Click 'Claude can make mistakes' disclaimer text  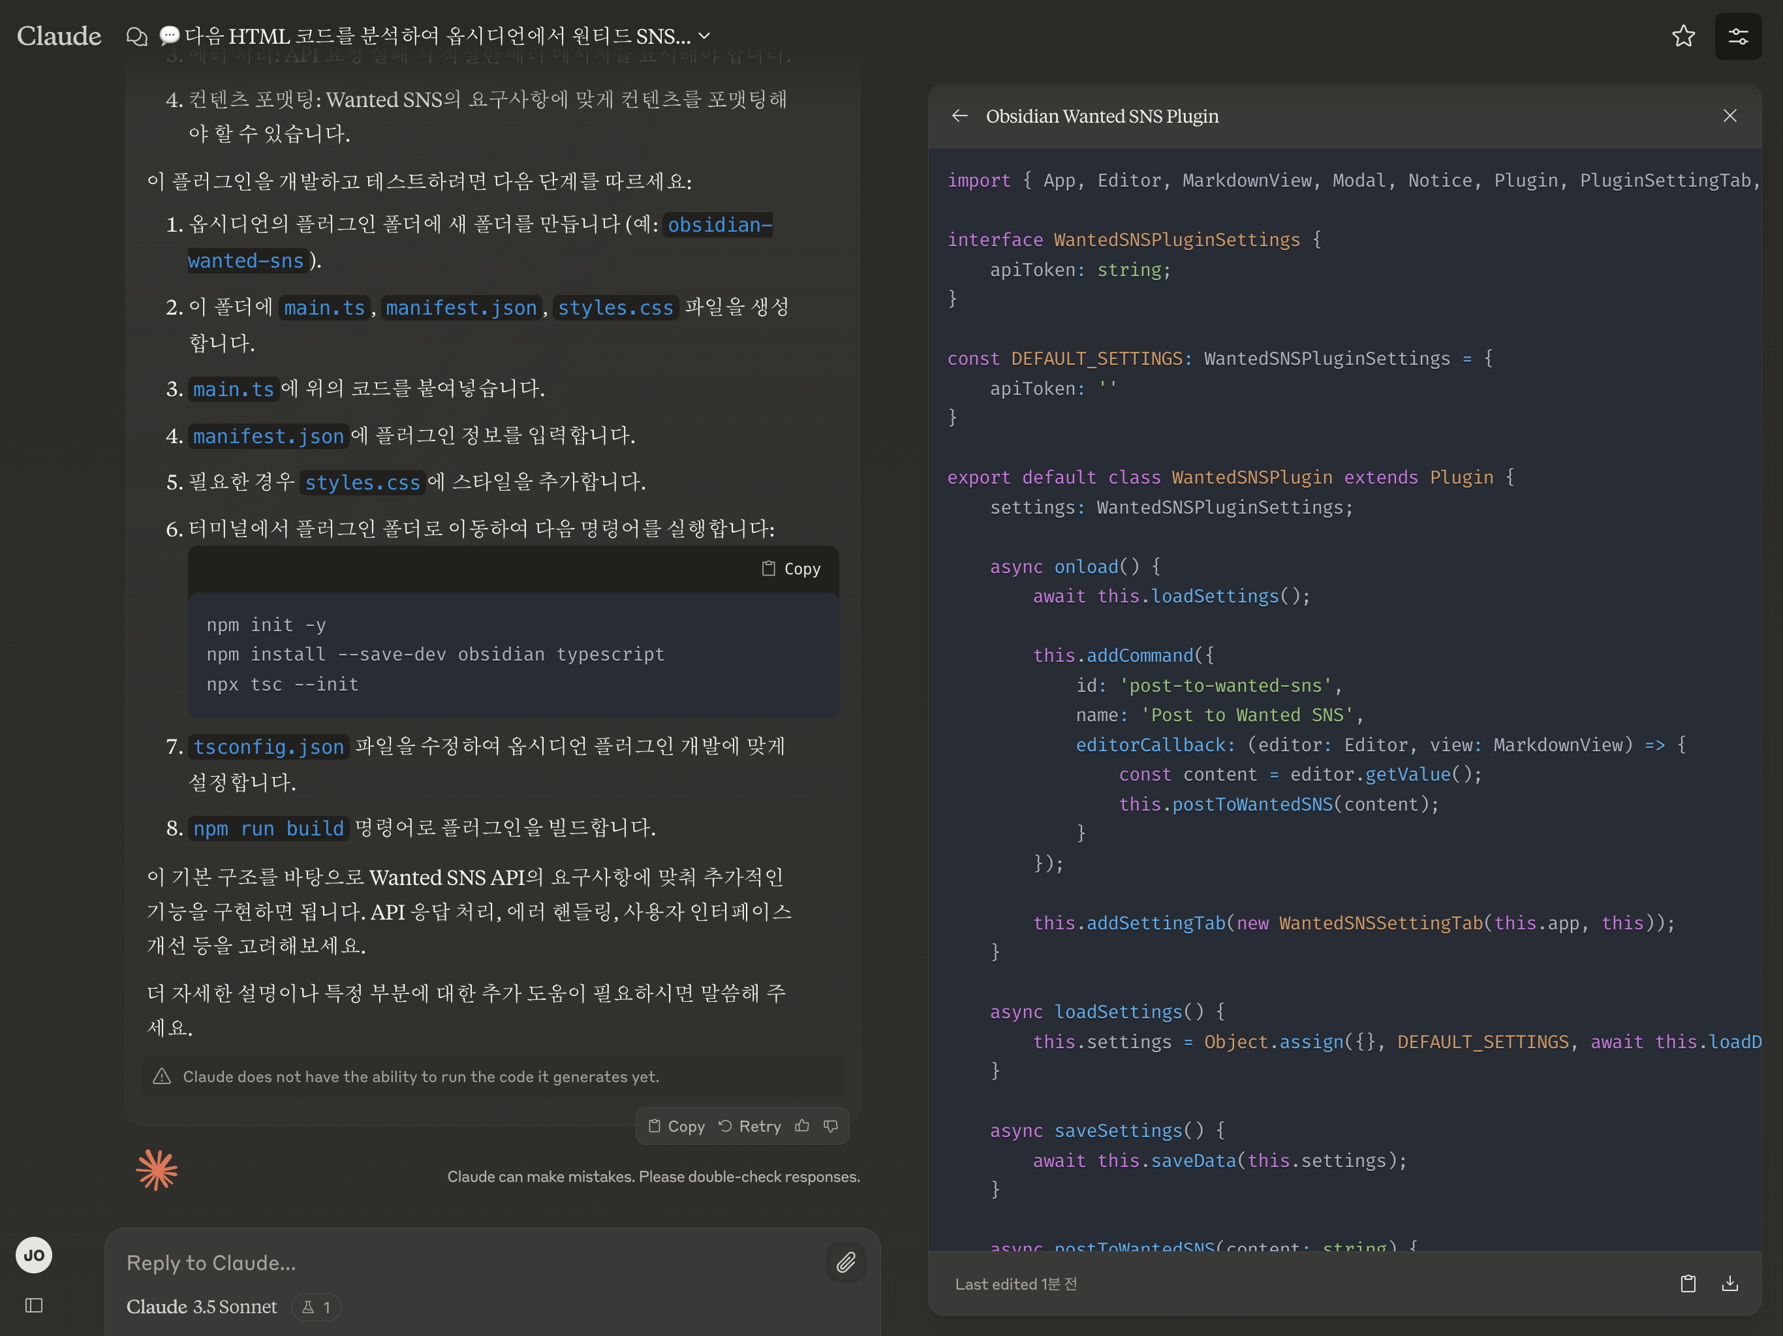(x=654, y=1177)
